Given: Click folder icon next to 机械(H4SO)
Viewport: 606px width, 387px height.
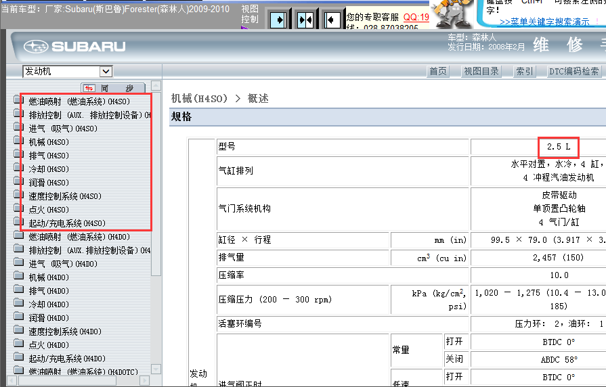Looking at the screenshot, I should (x=18, y=141).
